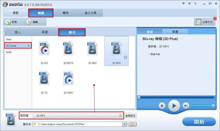Open the 編輯 edit disc button
The image size is (220, 131).
pyautogui.click(x=35, y=22)
